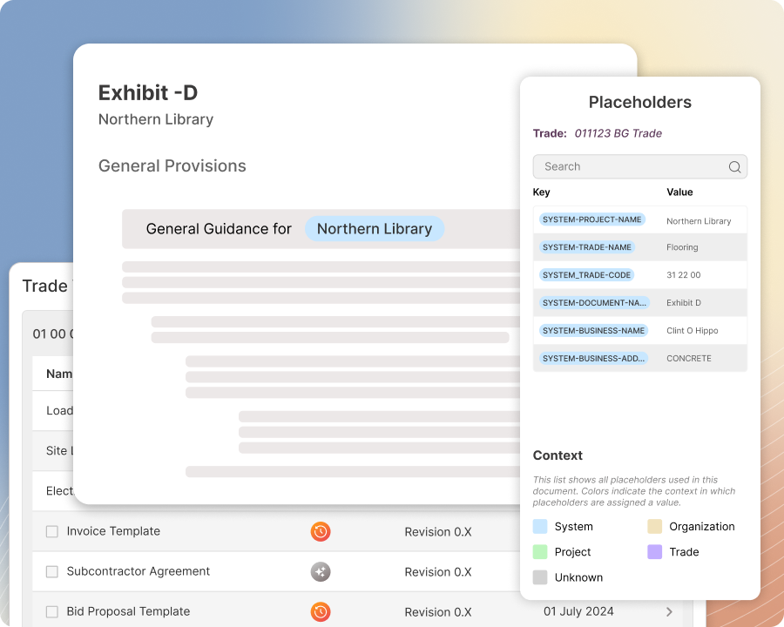Click the gray sparkle icon for Subcontractor Agreement
Image resolution: width=784 pixels, height=627 pixels.
[x=321, y=571]
